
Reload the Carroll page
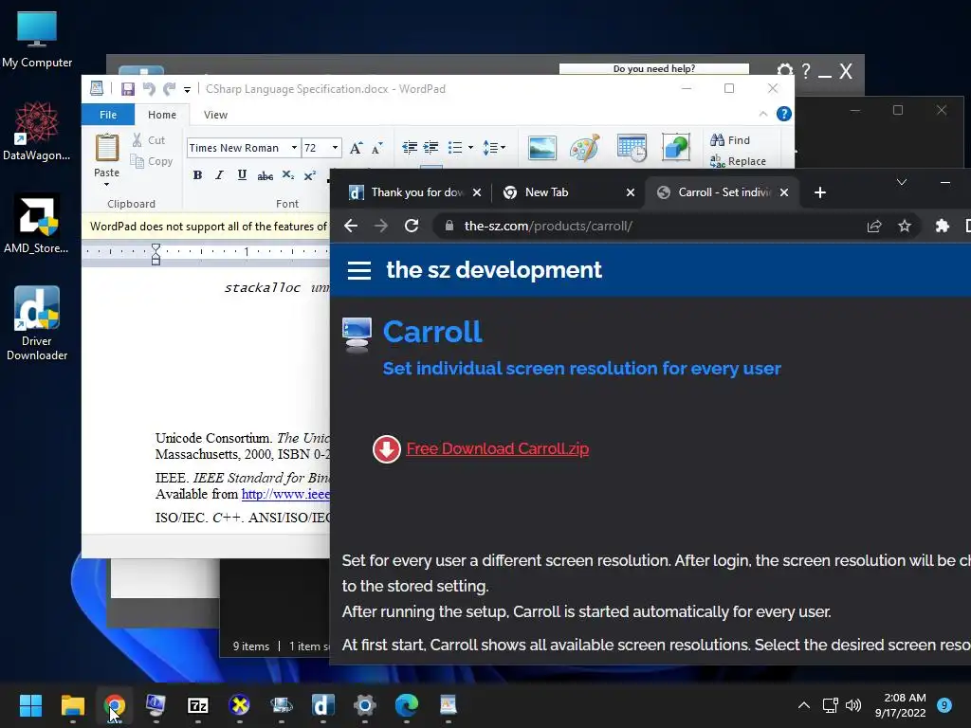412,226
